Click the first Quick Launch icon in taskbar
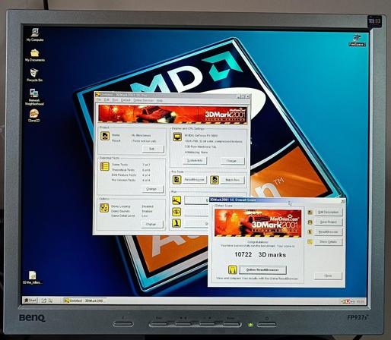Viewport: 391px width, 340px height. click(44, 301)
